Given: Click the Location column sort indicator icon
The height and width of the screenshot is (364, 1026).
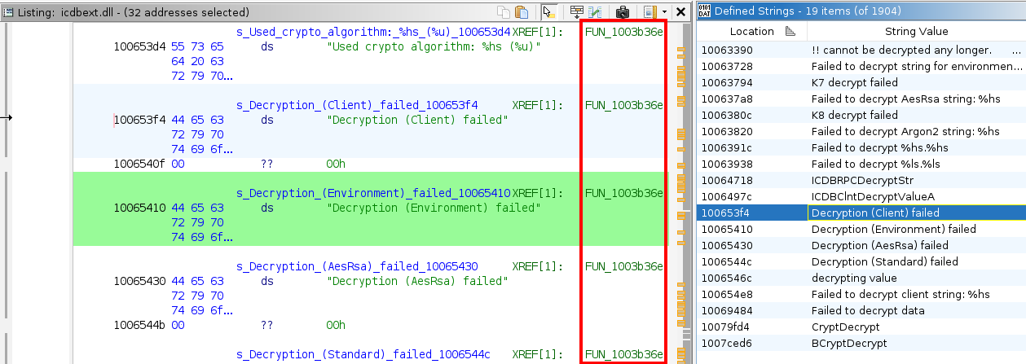Looking at the screenshot, I should (789, 31).
